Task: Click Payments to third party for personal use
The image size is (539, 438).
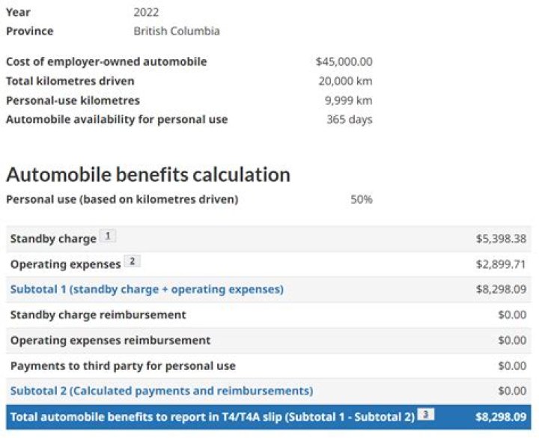Action: pyautogui.click(x=123, y=366)
